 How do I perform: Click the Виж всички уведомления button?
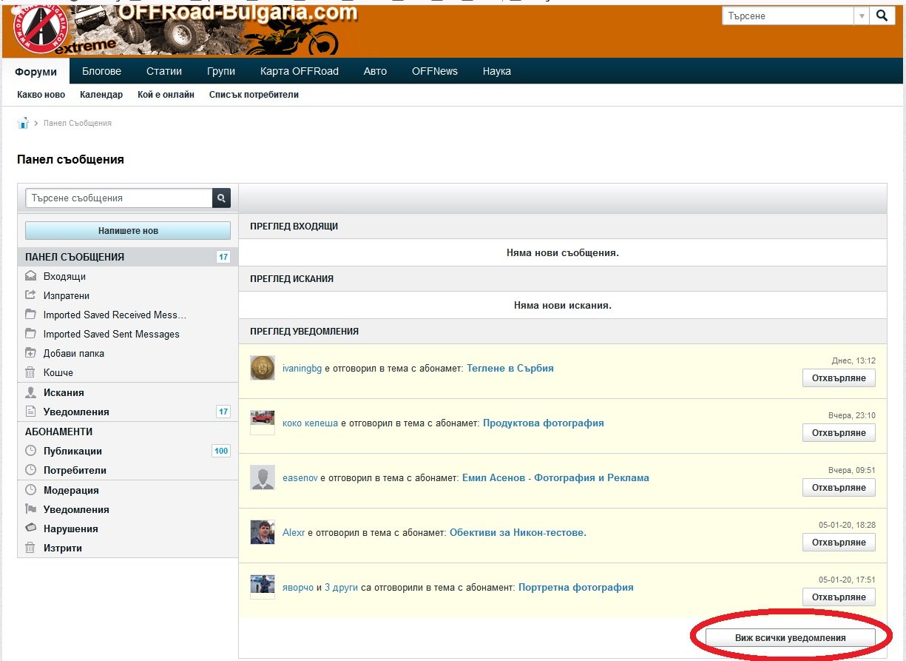point(790,637)
